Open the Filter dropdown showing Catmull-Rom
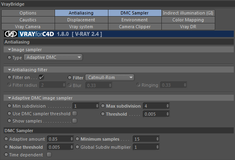 click(x=110, y=77)
